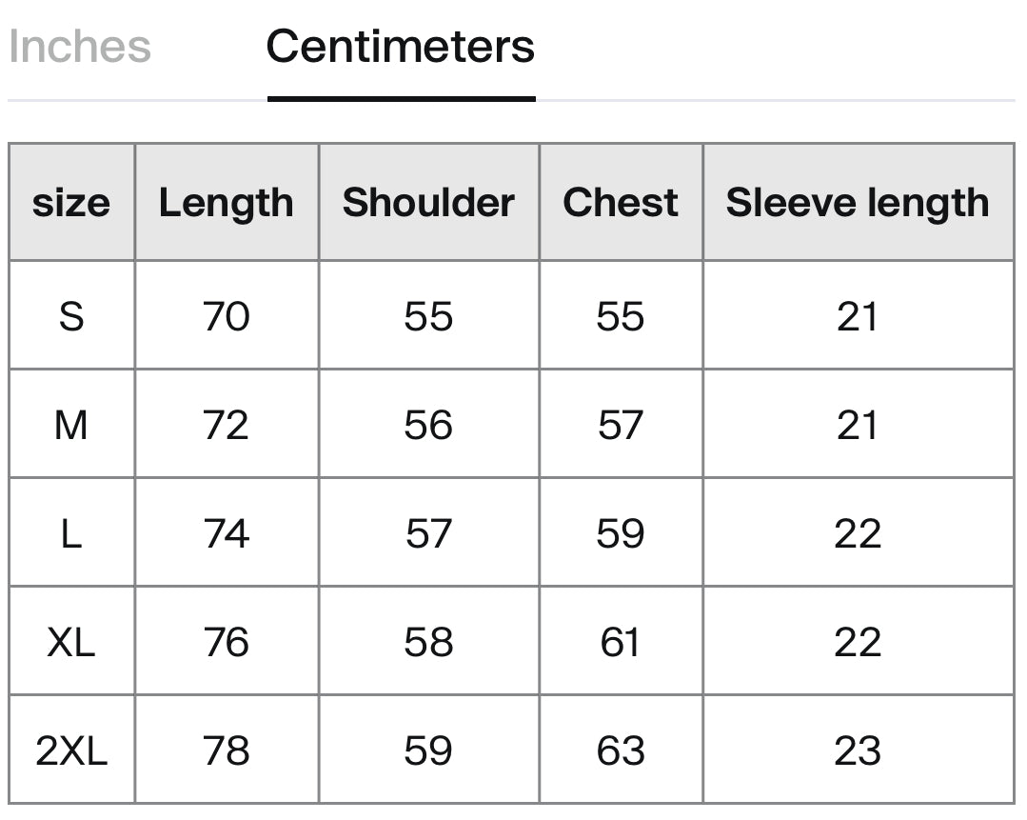
Task: Switch to the Inches tab
Action: 80,48
